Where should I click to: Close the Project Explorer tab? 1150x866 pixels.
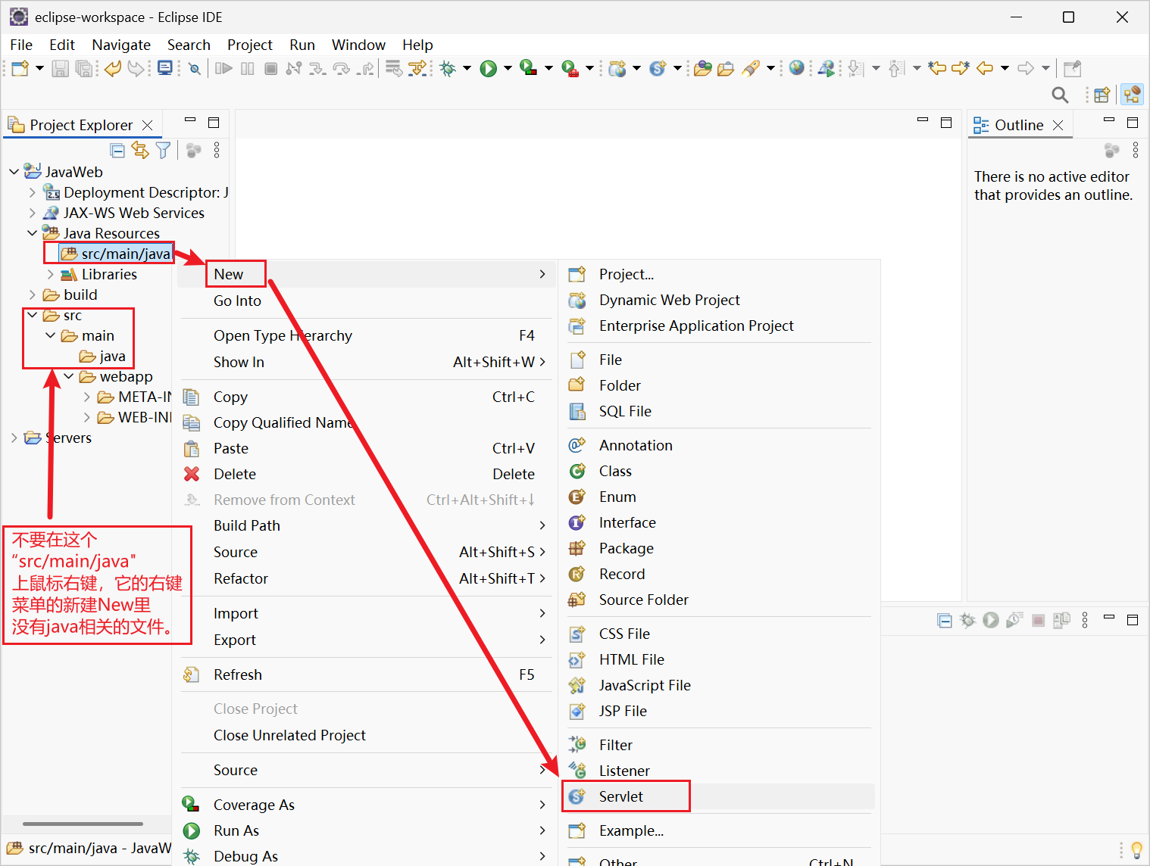click(148, 125)
